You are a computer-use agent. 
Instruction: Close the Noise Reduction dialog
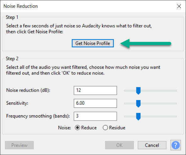coord(179,6)
